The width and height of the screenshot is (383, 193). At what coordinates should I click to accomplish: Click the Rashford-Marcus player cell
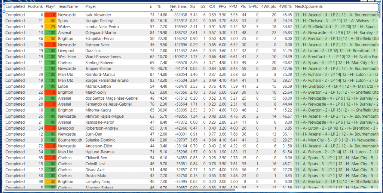(100, 74)
